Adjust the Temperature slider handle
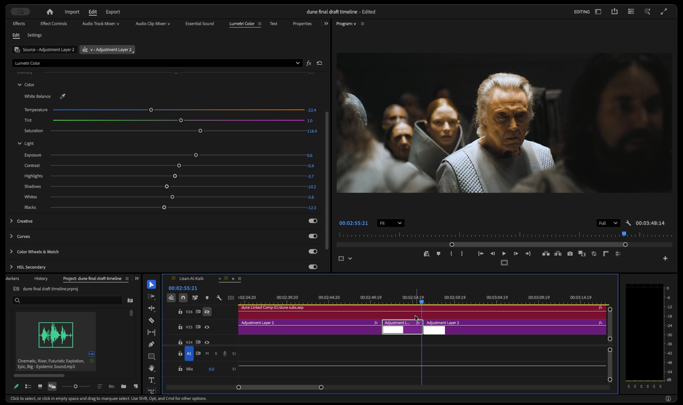This screenshot has width=683, height=405. tap(151, 110)
